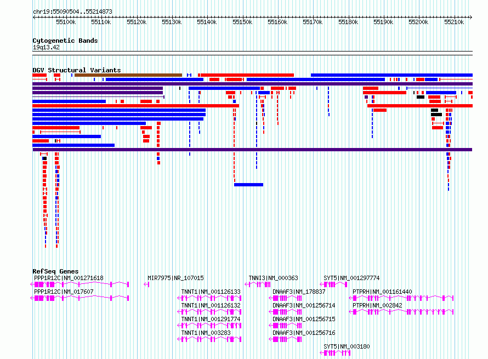Click the chr19:55090504..55214873 region label
488x359 pixels.
coord(72,12)
